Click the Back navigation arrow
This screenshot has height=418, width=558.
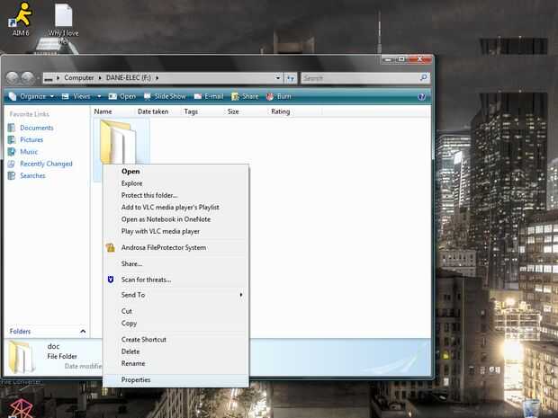13,78
